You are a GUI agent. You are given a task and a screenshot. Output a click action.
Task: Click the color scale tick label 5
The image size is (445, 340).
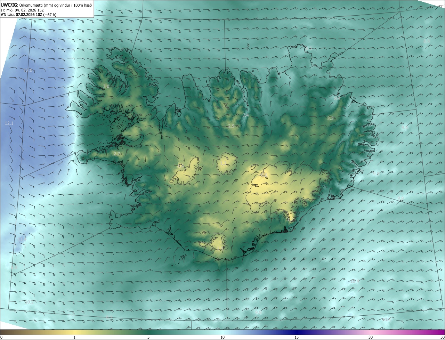click(148, 337)
